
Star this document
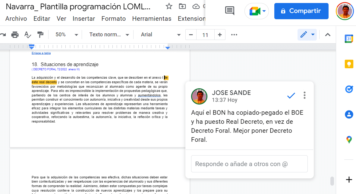point(169,6)
